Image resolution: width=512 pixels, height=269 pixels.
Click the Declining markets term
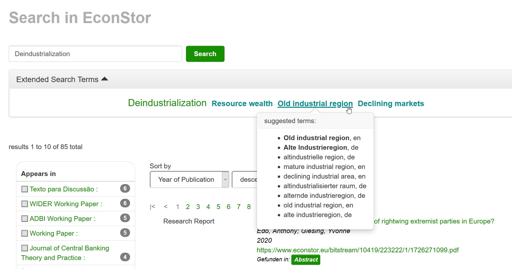pos(391,104)
